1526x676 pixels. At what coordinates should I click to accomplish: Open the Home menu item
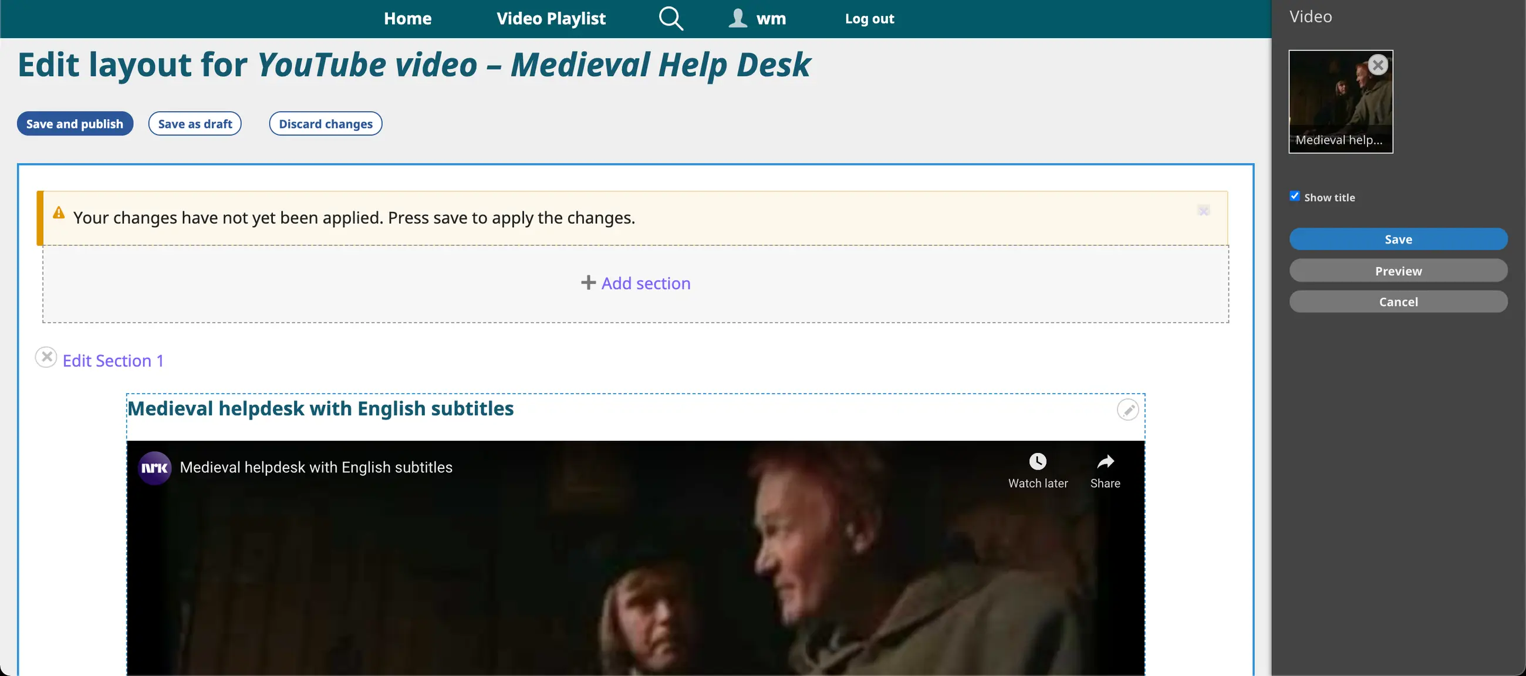coord(407,18)
